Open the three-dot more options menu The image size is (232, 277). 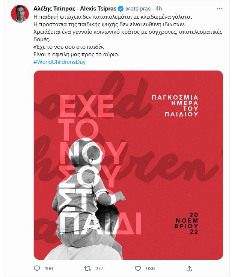click(x=220, y=9)
